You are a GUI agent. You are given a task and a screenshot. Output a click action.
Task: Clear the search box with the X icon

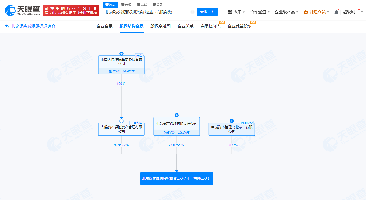(193, 12)
